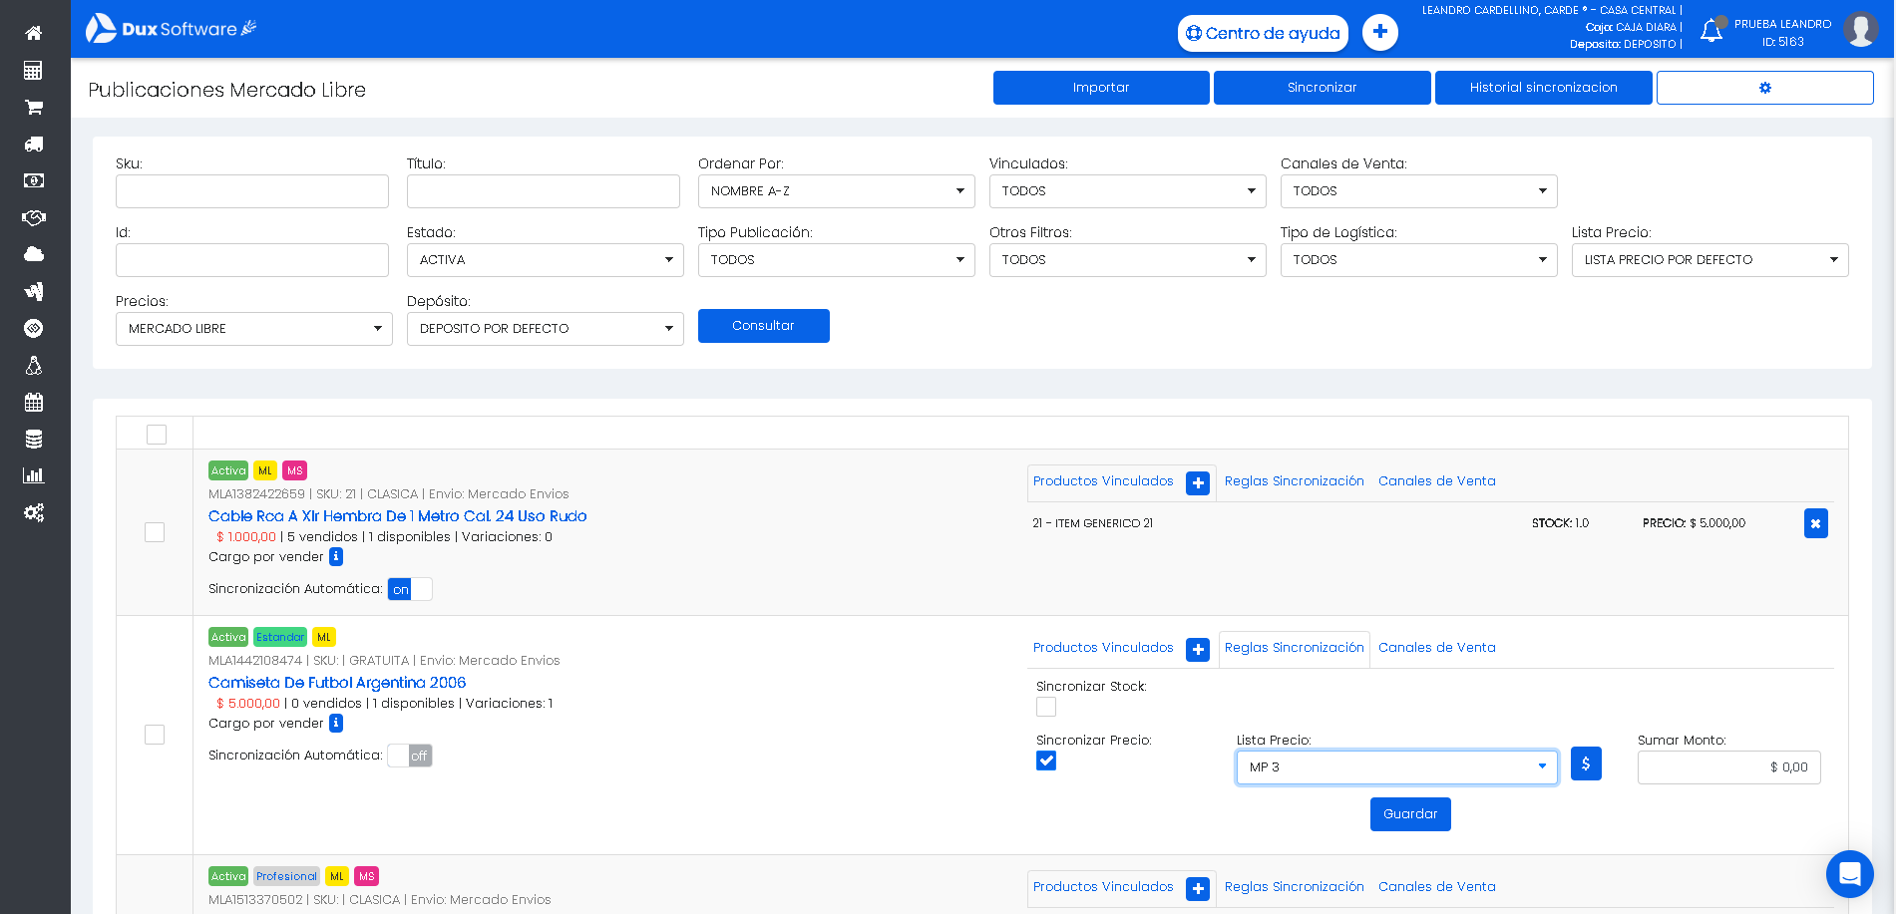
Task: Add linked product to the Profesional publication
Action: [x=1198, y=889]
